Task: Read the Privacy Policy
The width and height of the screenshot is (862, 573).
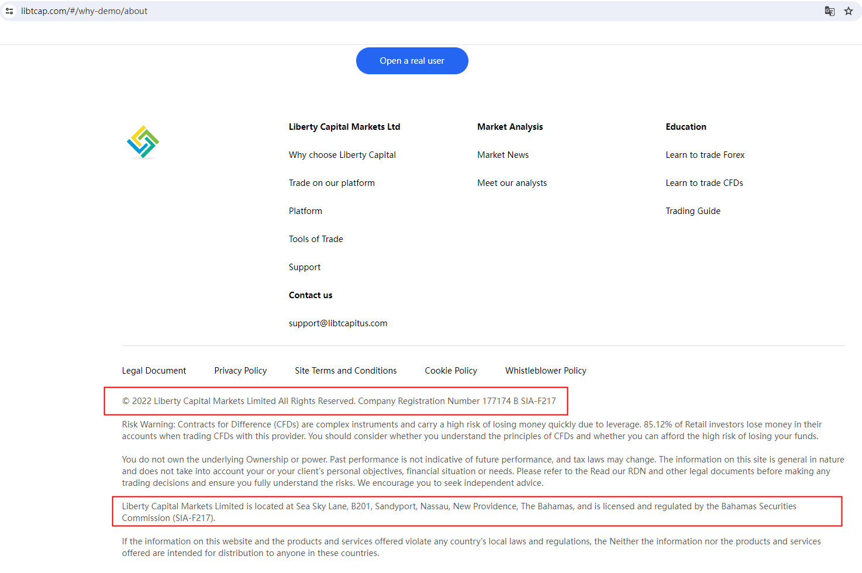Action: pos(240,371)
